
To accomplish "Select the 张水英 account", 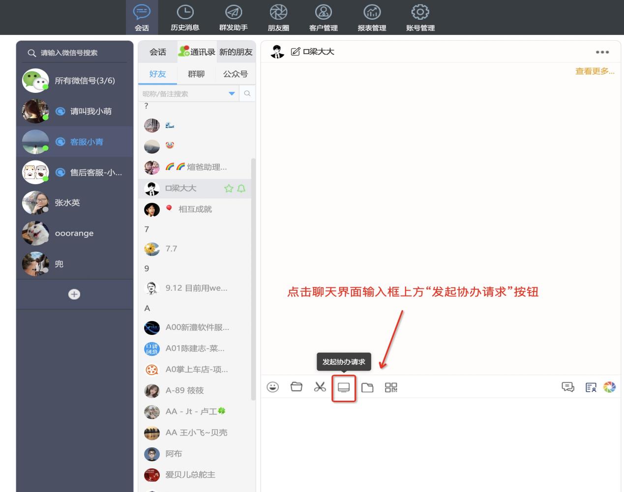I will point(75,203).
